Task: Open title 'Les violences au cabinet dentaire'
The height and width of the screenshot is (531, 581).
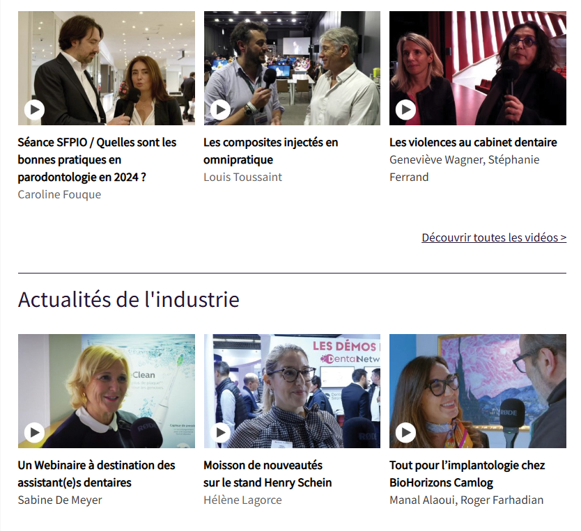Action: coord(473,143)
